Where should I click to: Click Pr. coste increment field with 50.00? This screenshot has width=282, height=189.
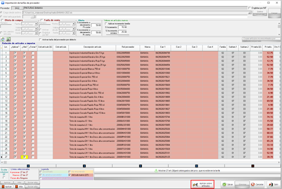pyautogui.click(x=96, y=25)
